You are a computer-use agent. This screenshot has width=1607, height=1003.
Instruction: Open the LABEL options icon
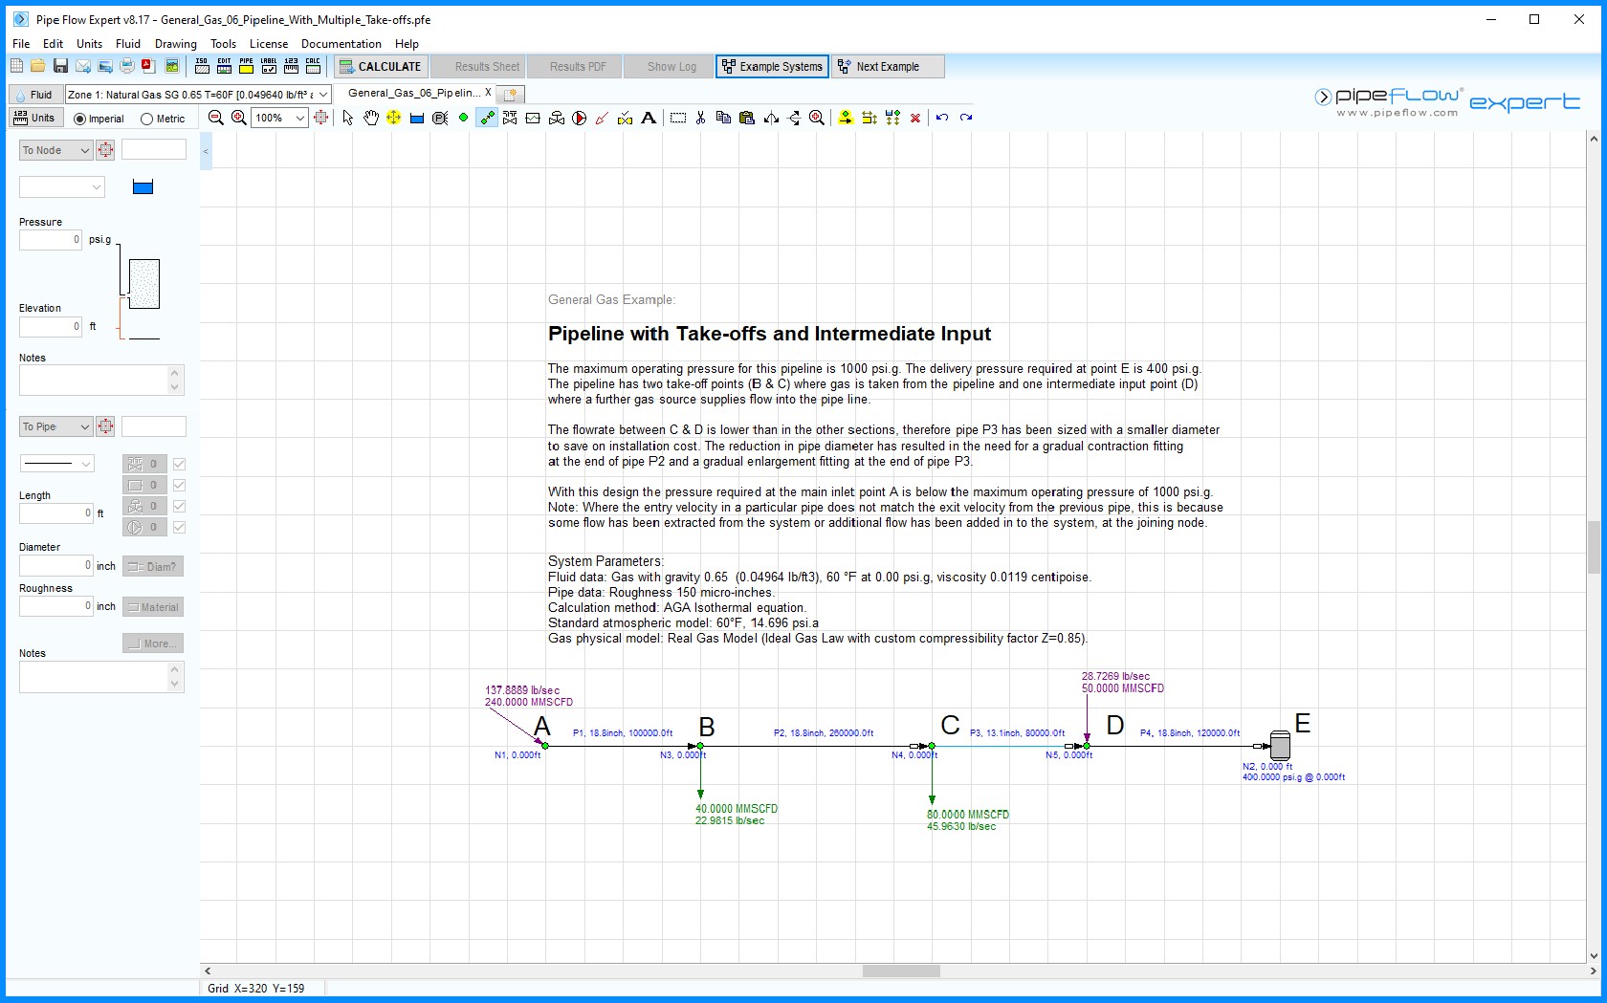[269, 66]
